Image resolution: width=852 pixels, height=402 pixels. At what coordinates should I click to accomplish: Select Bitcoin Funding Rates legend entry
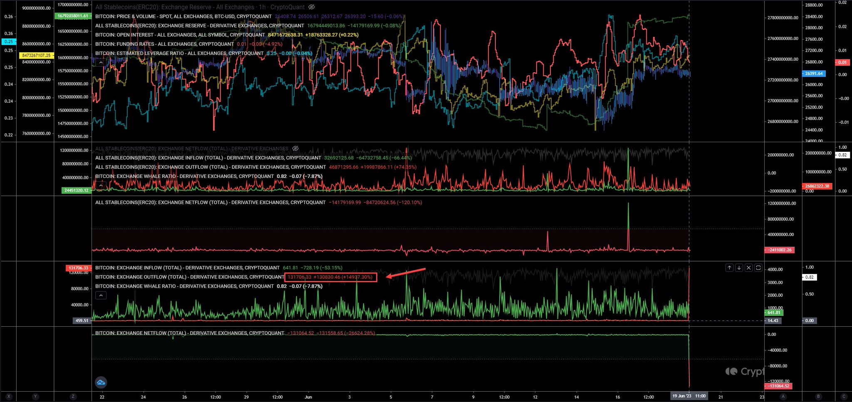165,44
